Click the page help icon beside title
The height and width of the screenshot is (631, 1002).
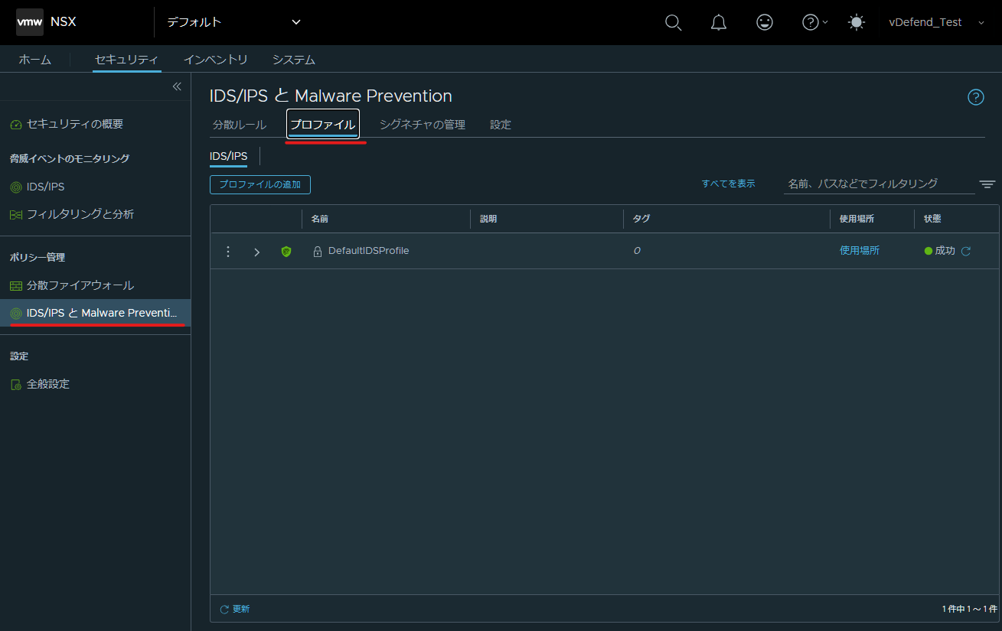(976, 97)
